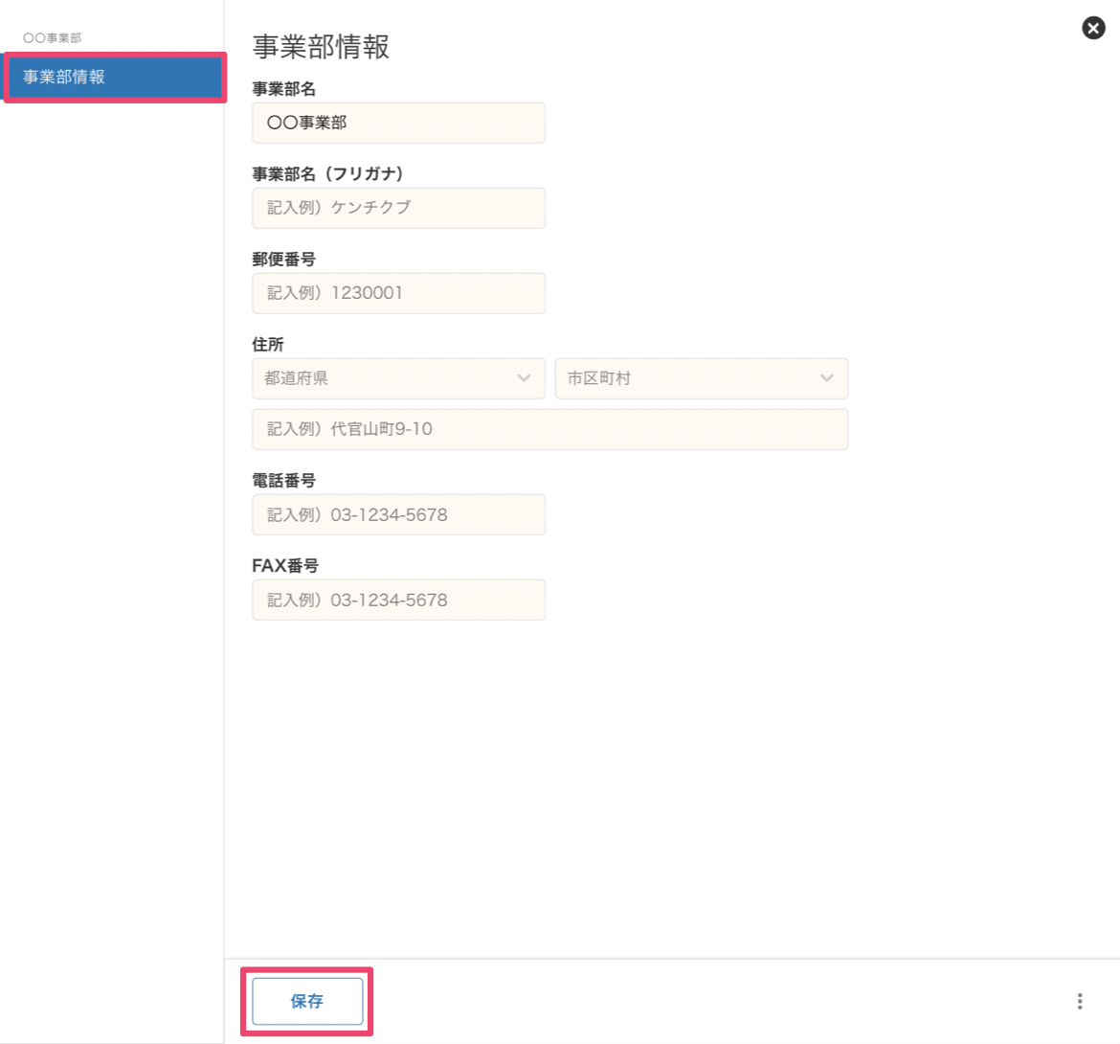
Task: Click the 事業部名 field label
Action: tap(284, 89)
